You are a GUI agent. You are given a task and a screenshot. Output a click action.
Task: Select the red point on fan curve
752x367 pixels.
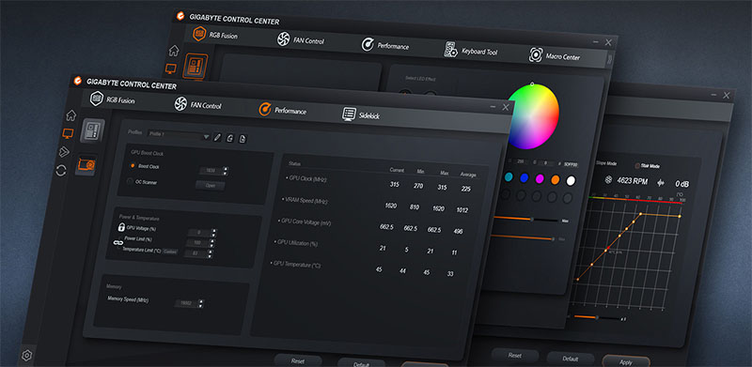pos(608,248)
